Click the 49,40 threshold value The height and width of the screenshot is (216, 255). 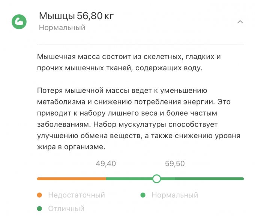[106, 164]
